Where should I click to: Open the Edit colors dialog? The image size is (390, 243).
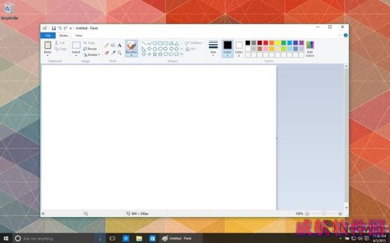pyautogui.click(x=310, y=49)
